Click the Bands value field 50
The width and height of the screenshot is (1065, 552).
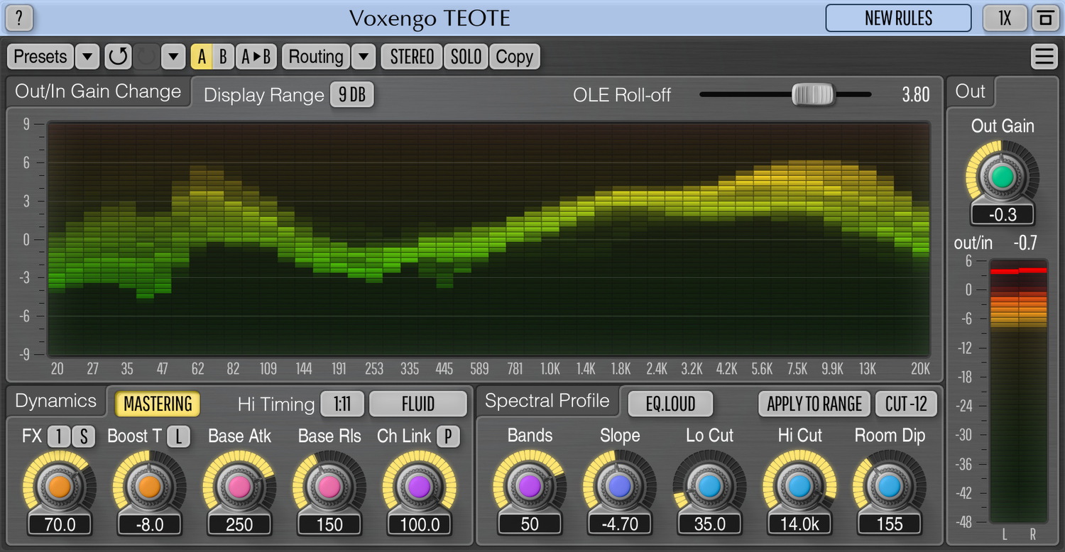coord(530,525)
